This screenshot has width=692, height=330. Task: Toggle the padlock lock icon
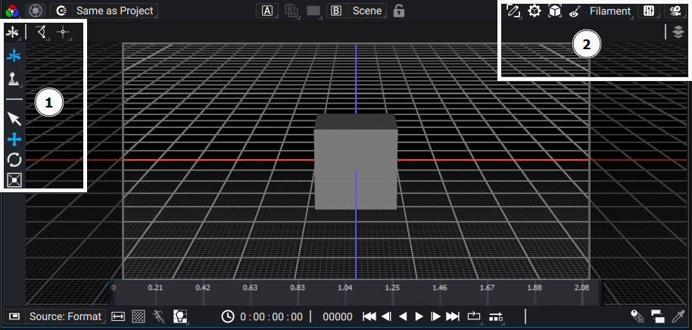398,11
